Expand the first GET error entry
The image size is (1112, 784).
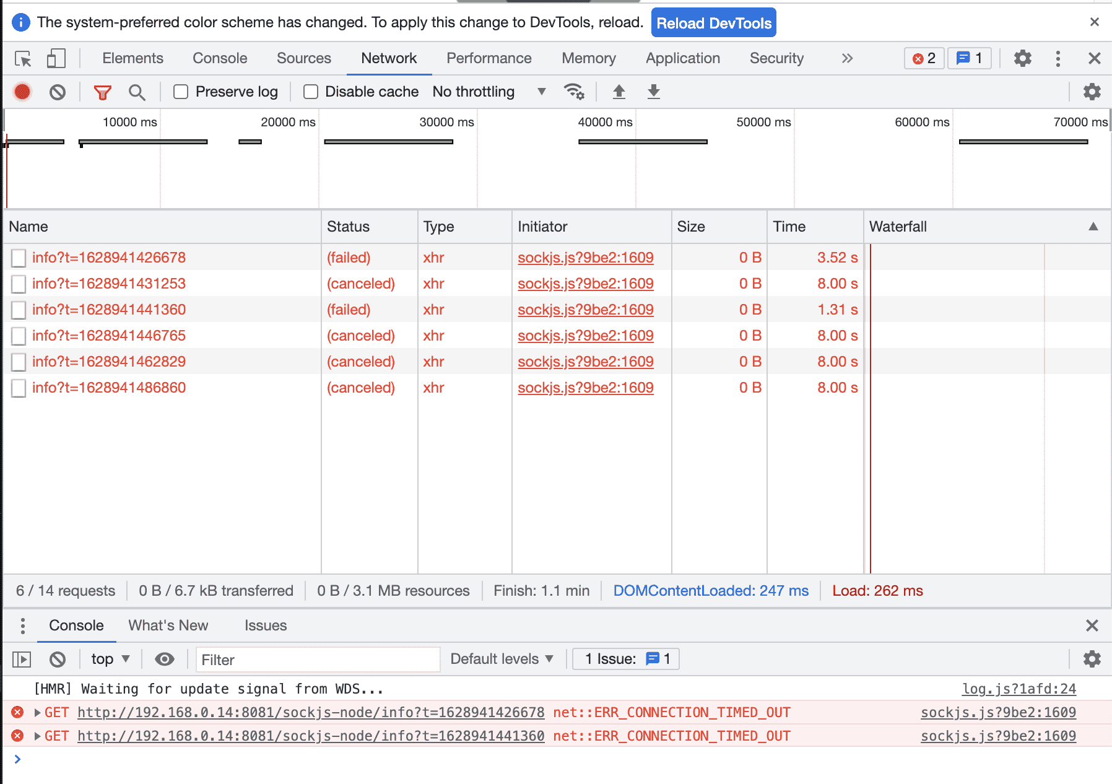click(38, 713)
